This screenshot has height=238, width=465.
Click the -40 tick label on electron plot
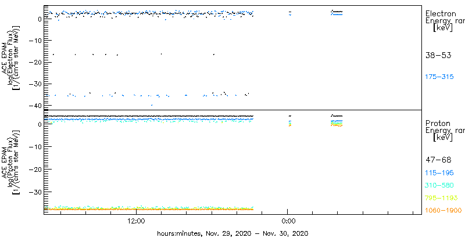coord(35,106)
